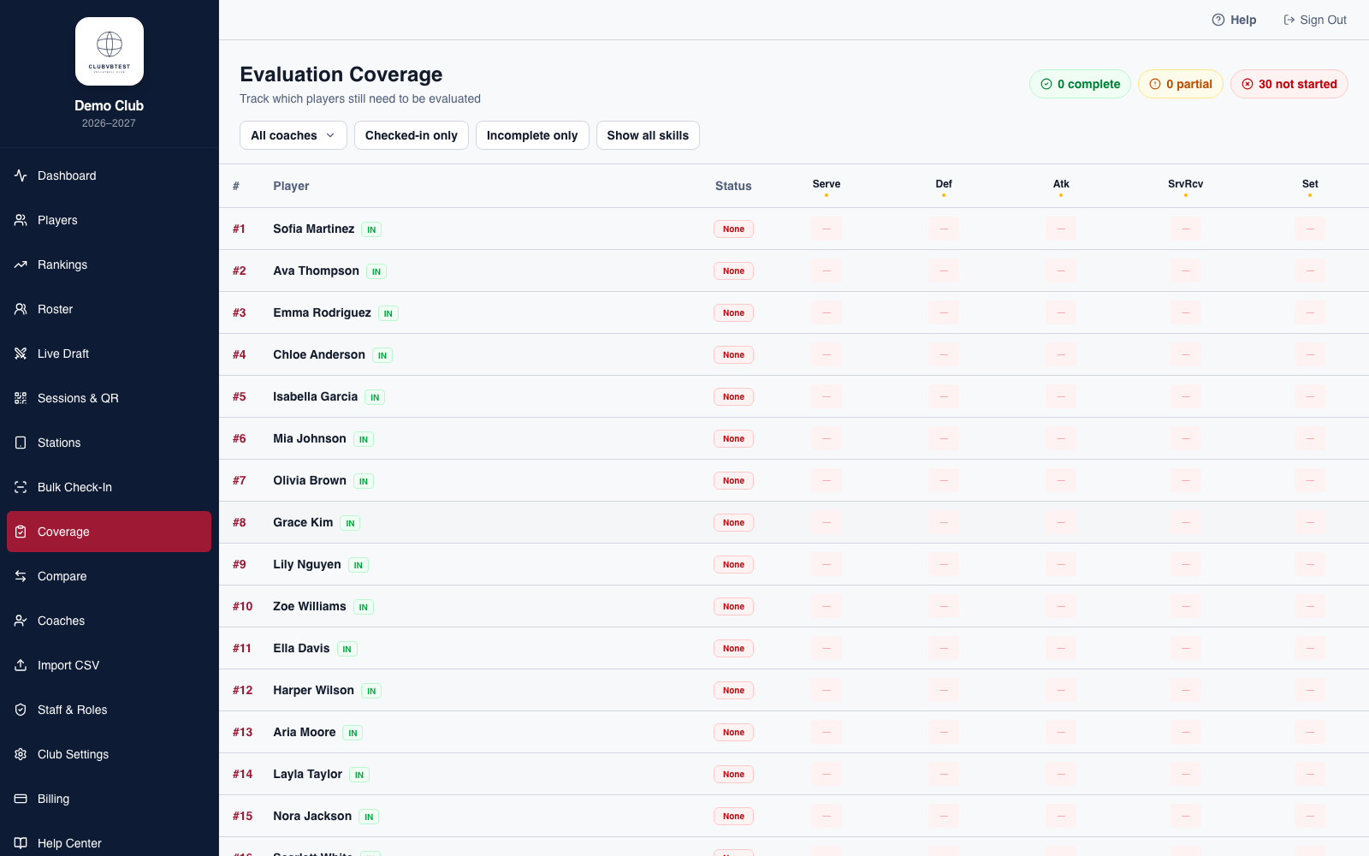Screen dimensions: 1369x856
Task: Click the 0 complete badge
Action: click(1080, 84)
